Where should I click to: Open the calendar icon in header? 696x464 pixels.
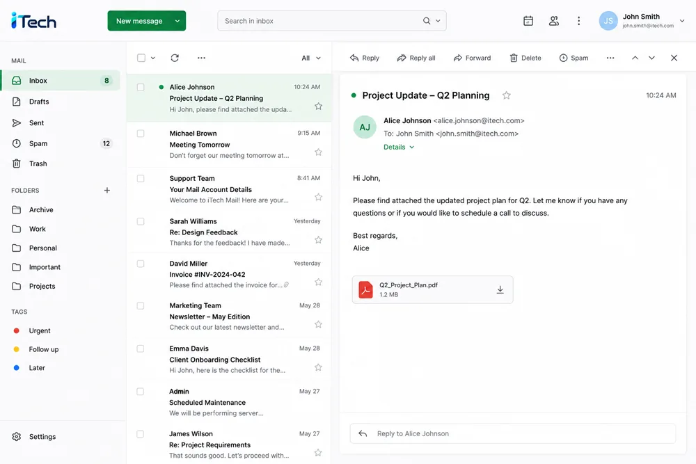click(x=528, y=21)
